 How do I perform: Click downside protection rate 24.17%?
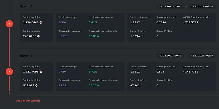pos(94,85)
